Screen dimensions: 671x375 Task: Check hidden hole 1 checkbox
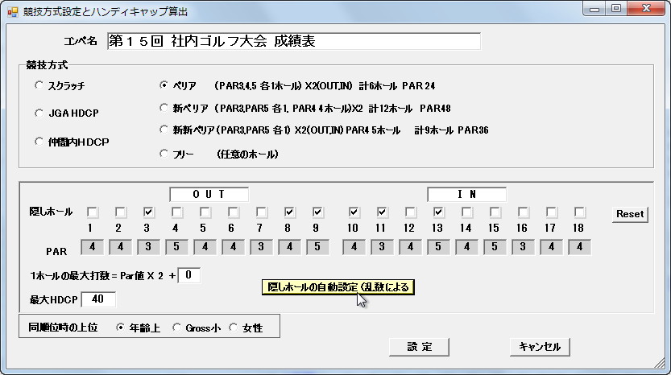[x=92, y=212]
